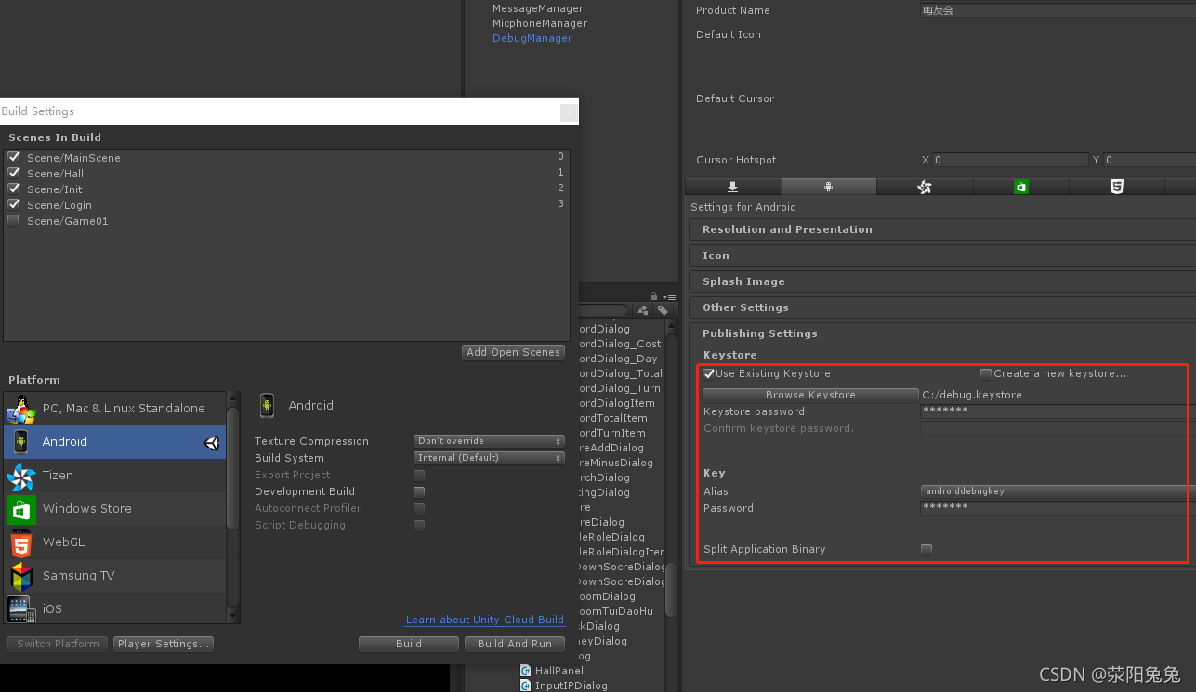Select DebugManager in the hierarchy

pos(532,38)
